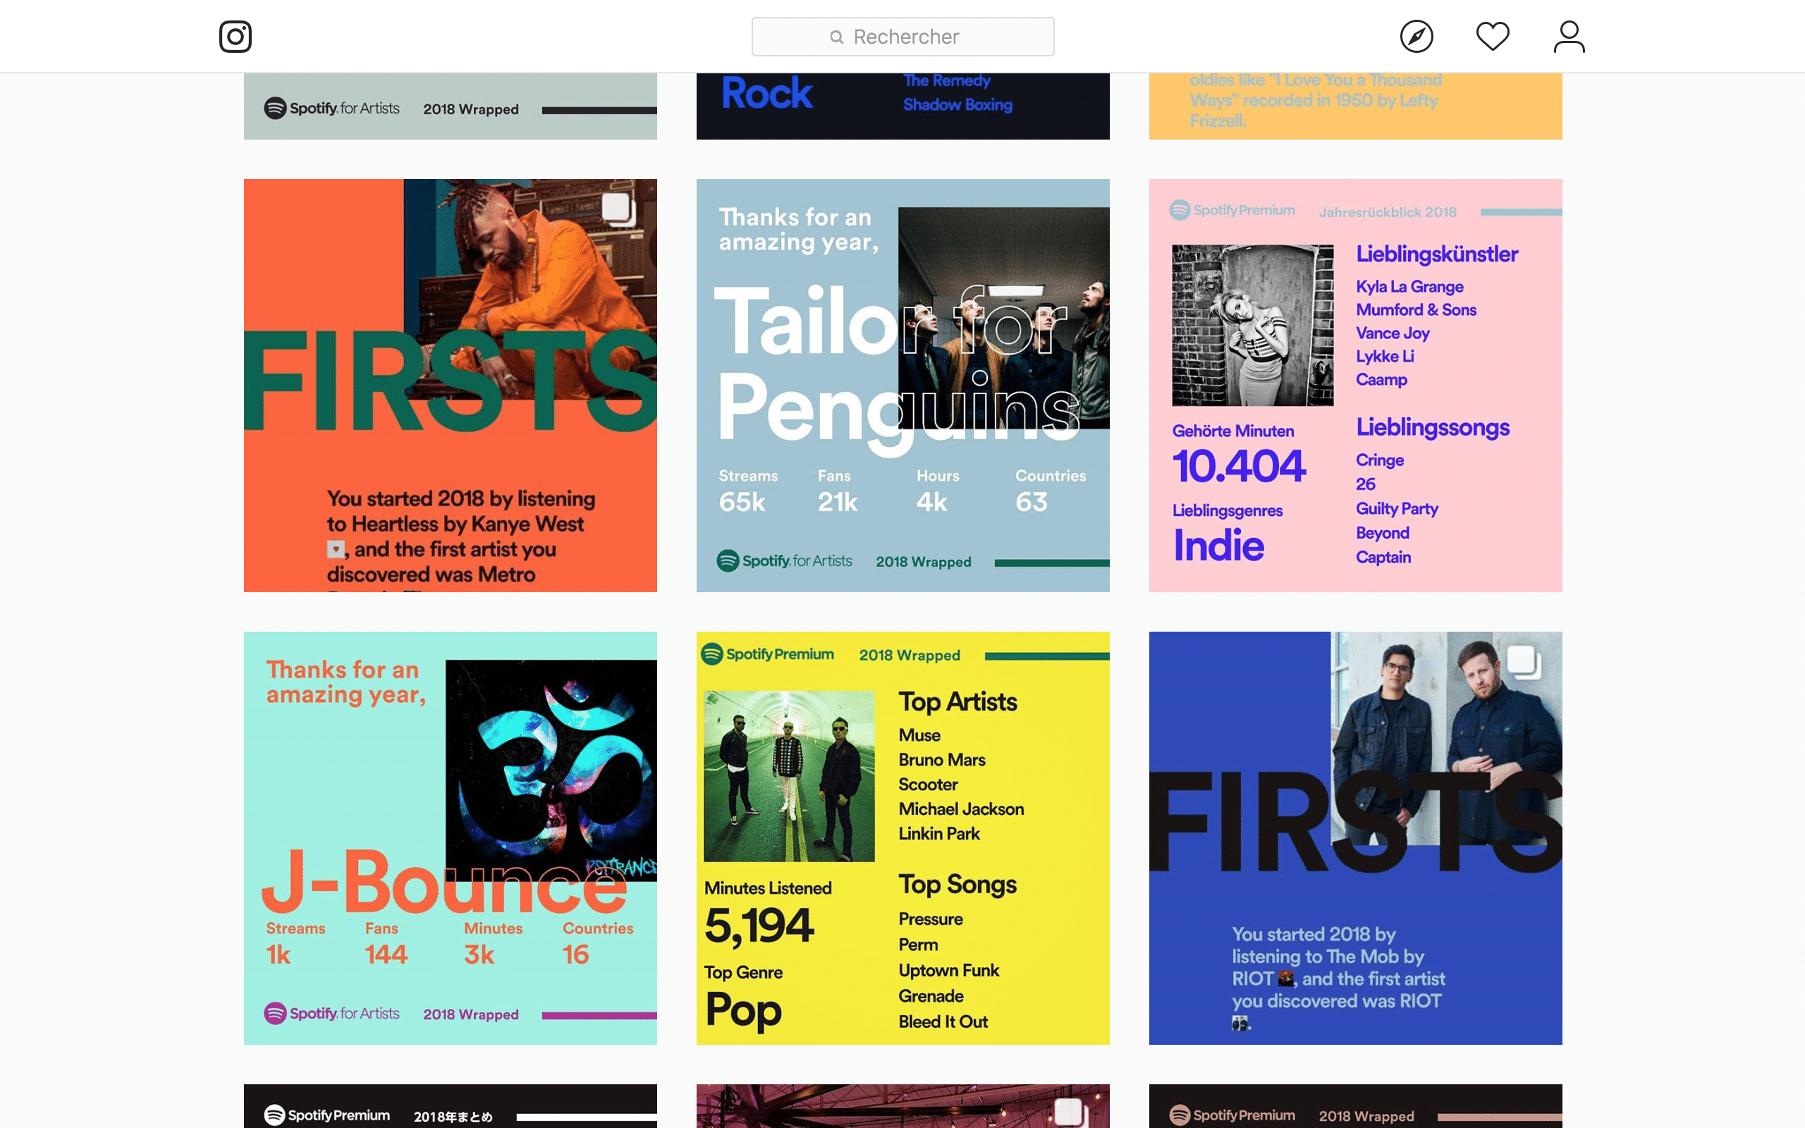Open the orange Lefty Frizzell oldies post

[x=1355, y=106]
